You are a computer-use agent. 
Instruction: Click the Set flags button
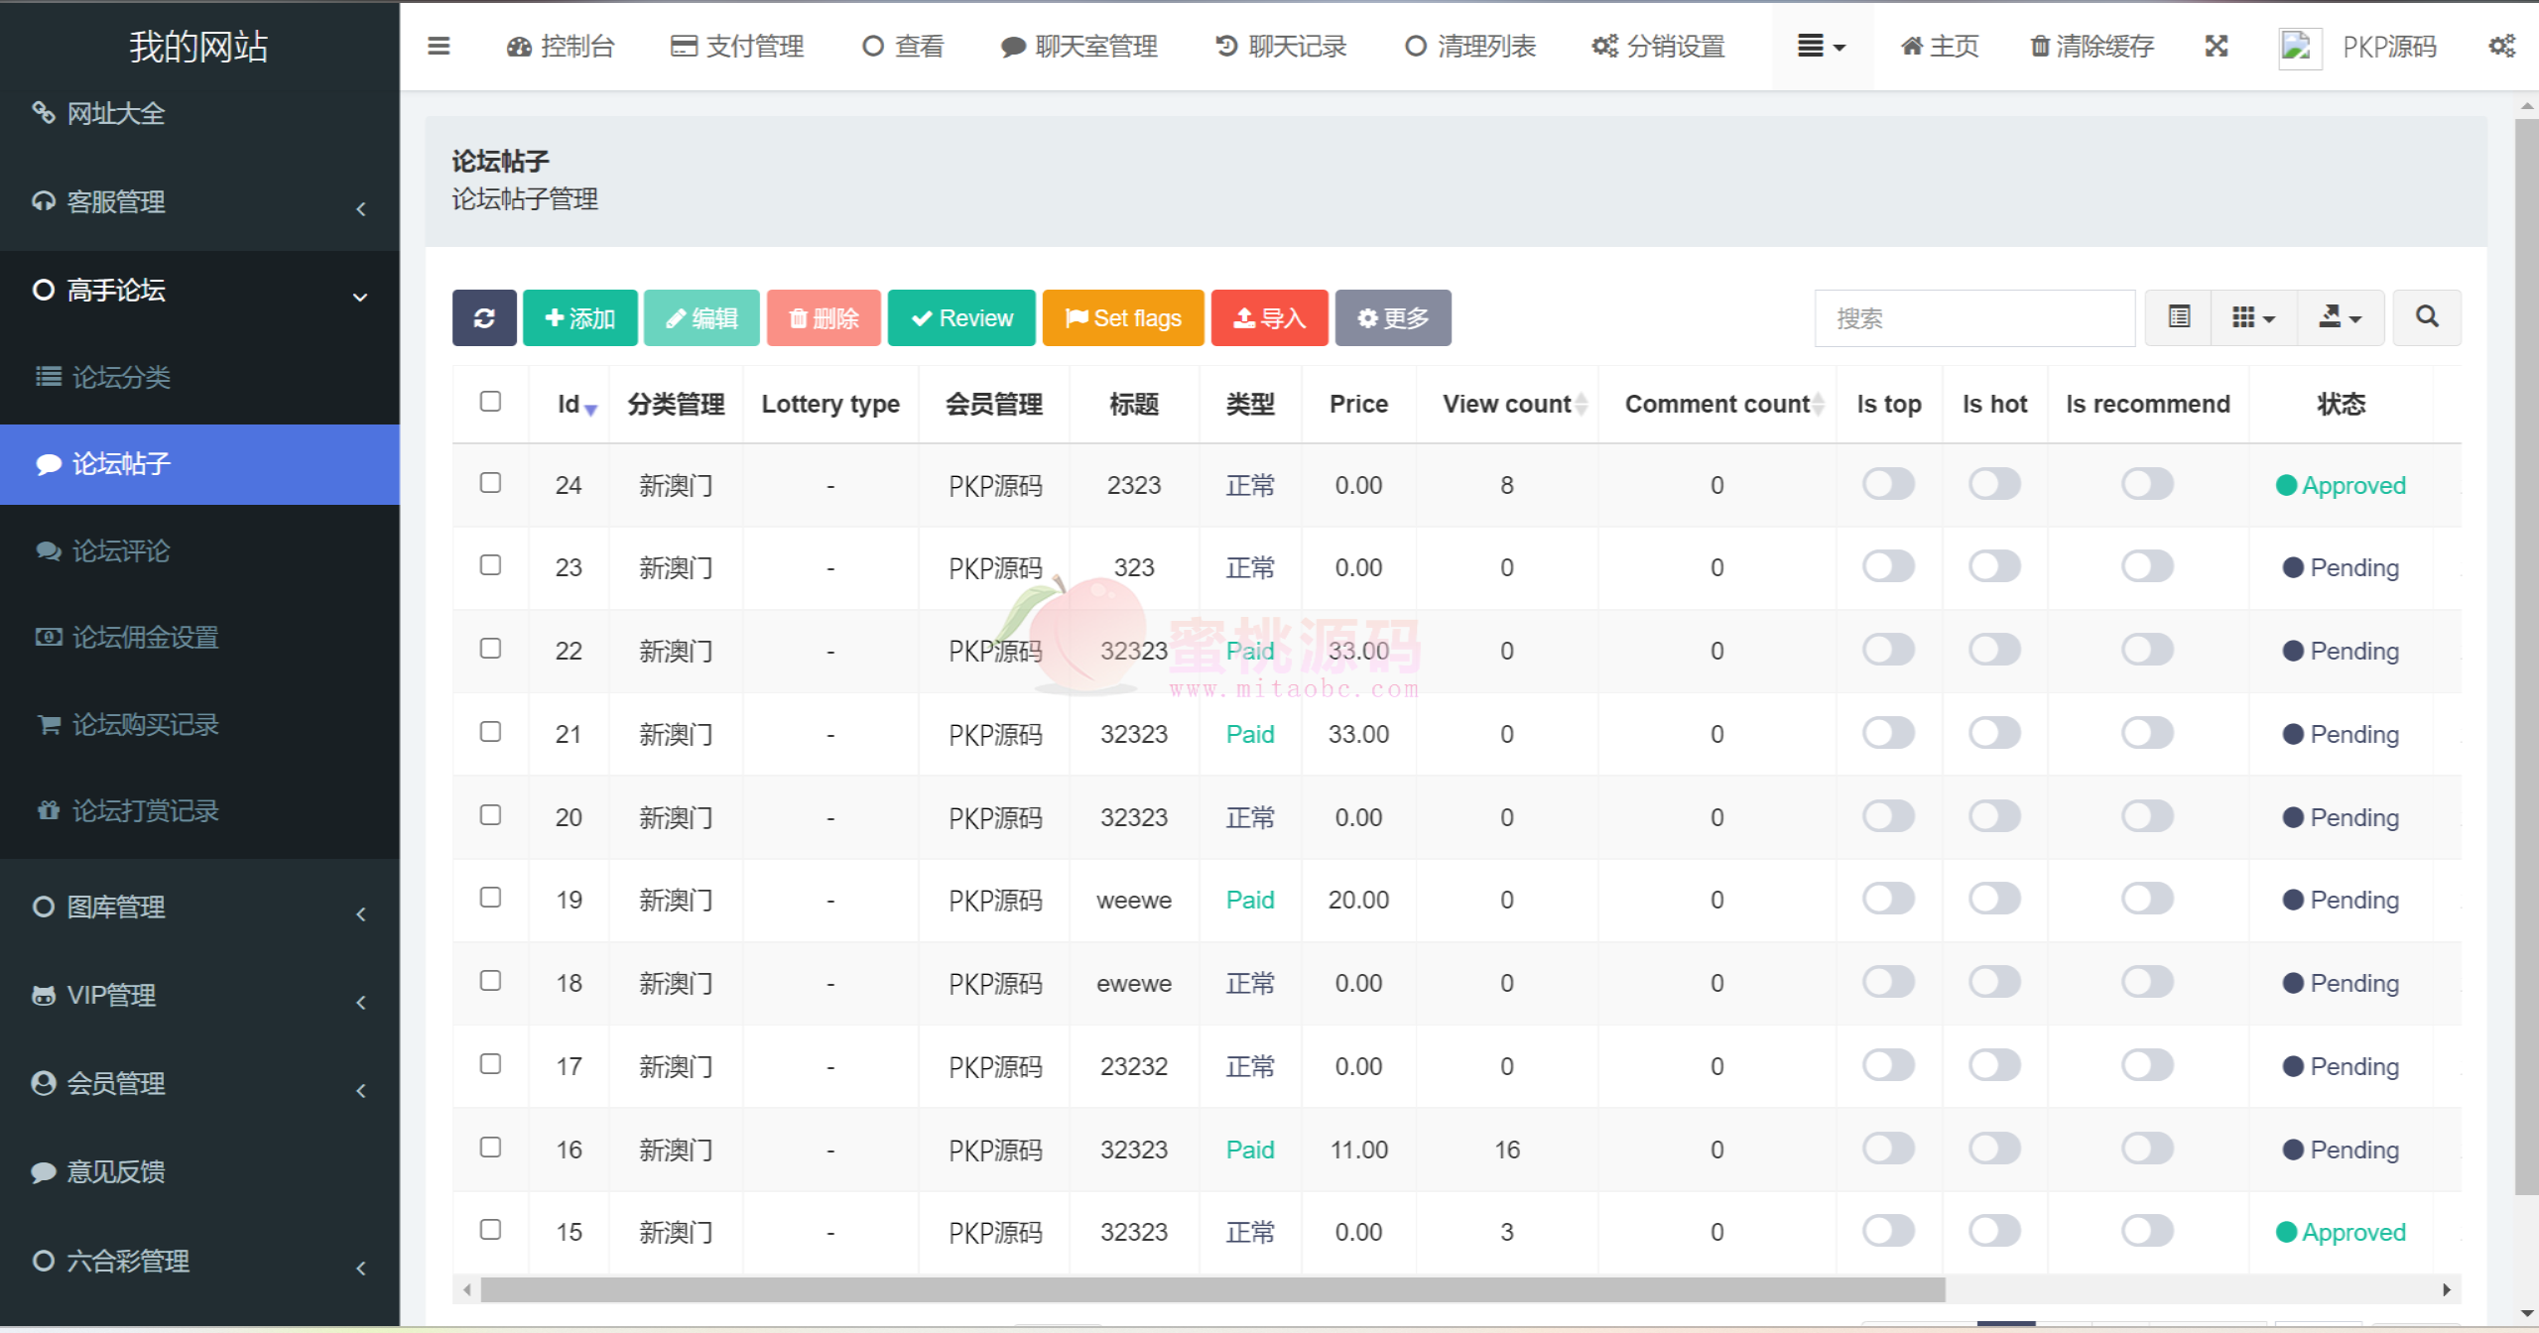1123,318
